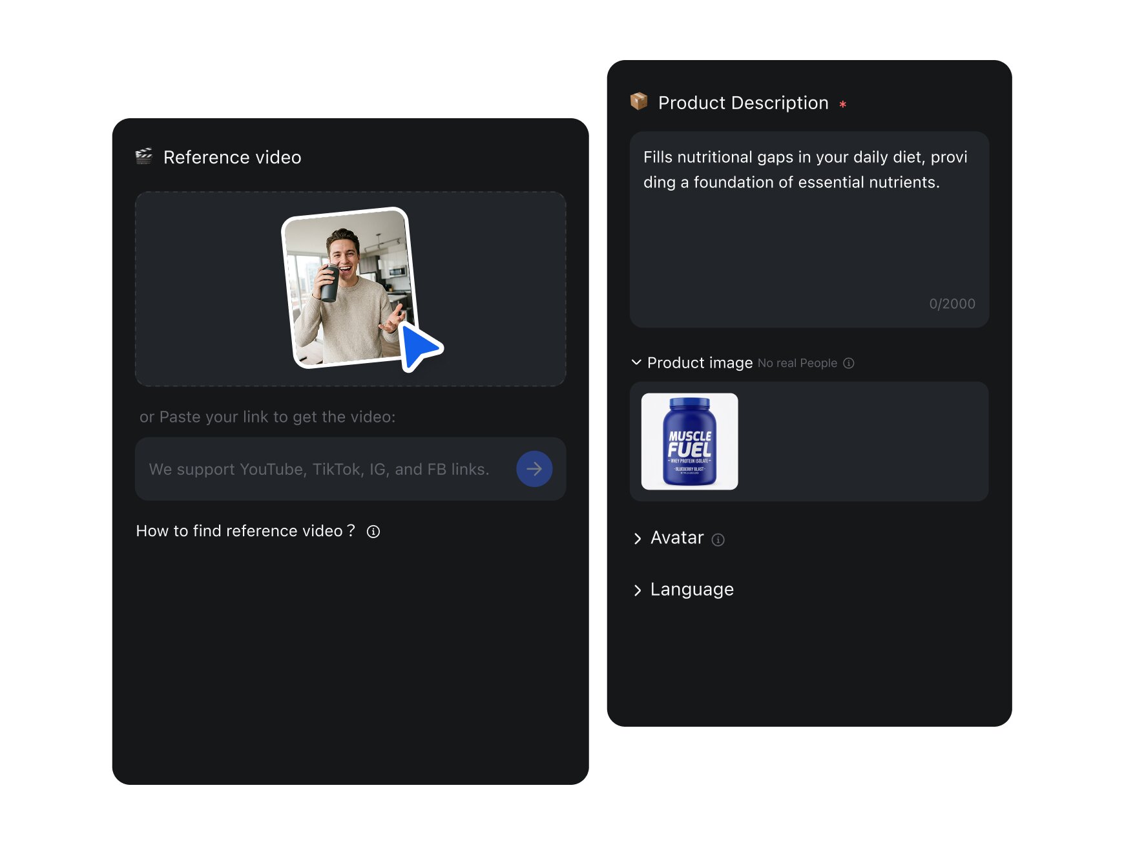Viewport: 1124px width, 843px height.
Task: Select the Product Description heading
Action: pos(743,102)
